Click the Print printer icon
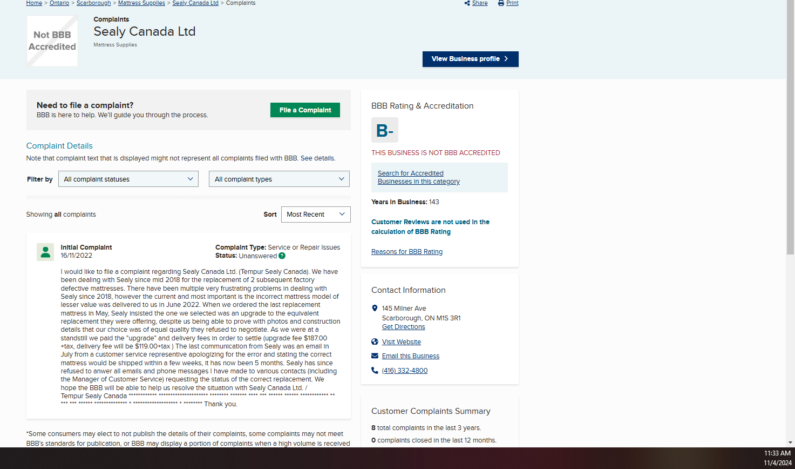Image resolution: width=795 pixels, height=469 pixels. click(501, 3)
